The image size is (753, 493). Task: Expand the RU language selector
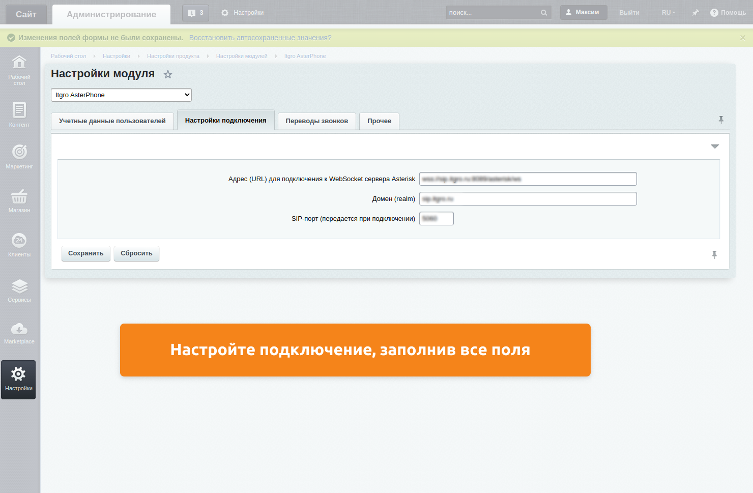click(668, 13)
